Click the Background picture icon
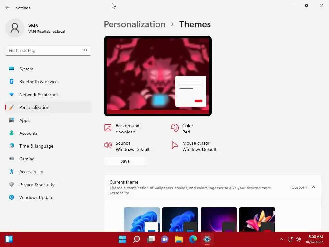 [108, 128]
